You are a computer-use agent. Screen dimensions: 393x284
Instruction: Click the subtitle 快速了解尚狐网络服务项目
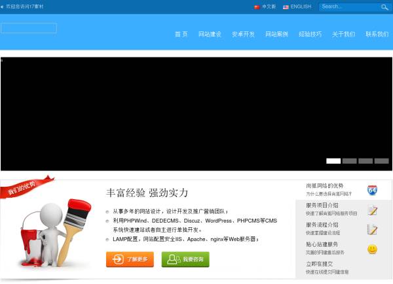(x=331, y=213)
